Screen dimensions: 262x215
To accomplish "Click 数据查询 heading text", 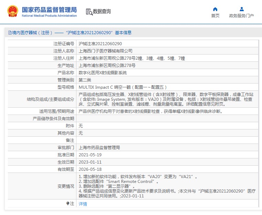I will click(102, 11).
